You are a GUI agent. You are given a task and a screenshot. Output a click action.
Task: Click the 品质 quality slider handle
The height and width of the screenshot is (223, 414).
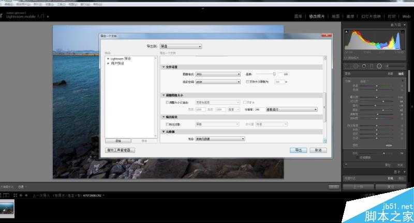tap(274, 74)
